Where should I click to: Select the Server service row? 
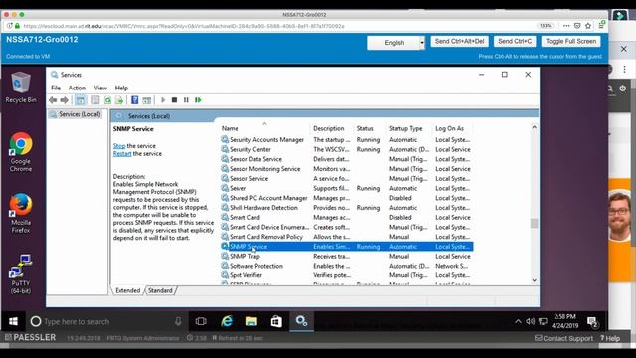pos(347,188)
